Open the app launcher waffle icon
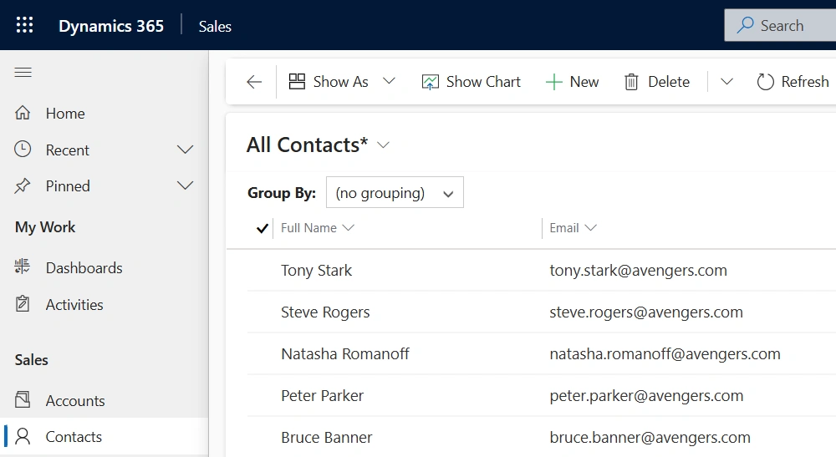 point(25,25)
